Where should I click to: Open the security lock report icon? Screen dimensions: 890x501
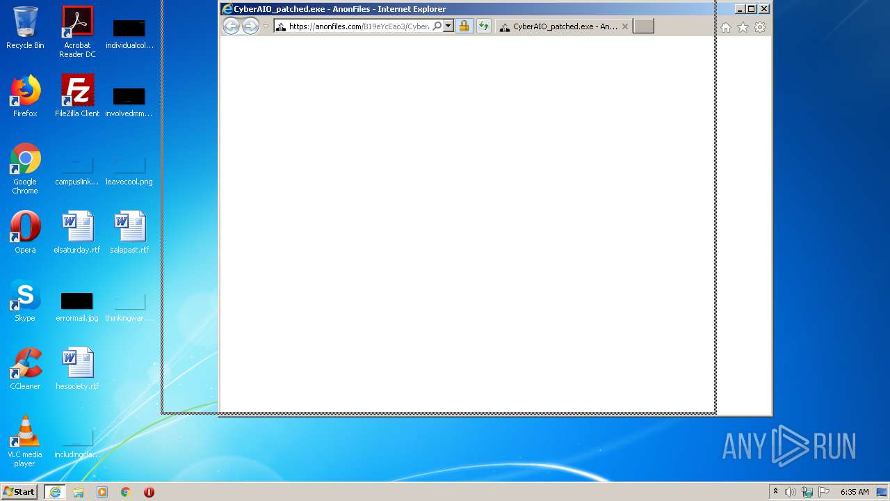[464, 26]
